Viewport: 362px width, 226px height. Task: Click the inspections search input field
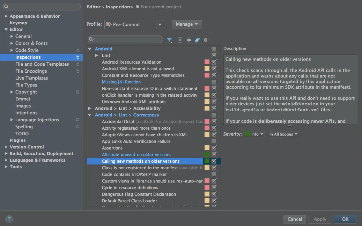coord(125,39)
